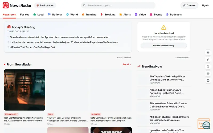The height and width of the screenshot is (133, 213).
Task: Open the Events tab label
Action: tap(158, 15)
